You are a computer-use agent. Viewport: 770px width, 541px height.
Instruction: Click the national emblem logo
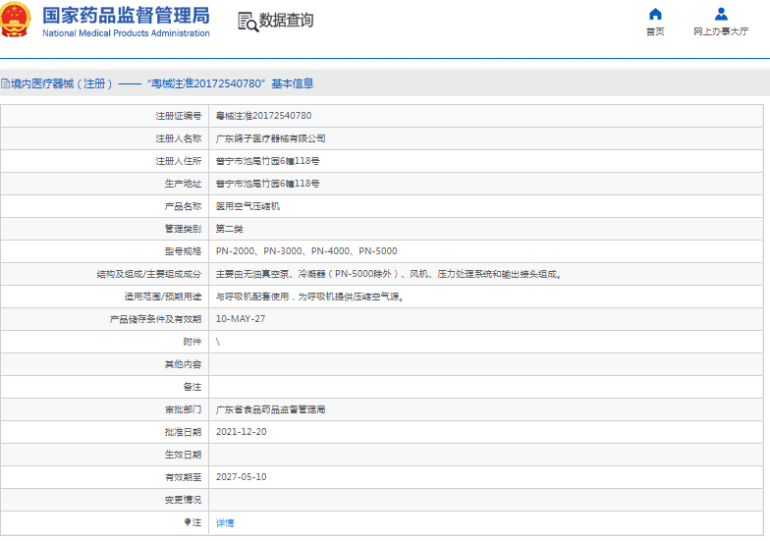click(x=16, y=22)
